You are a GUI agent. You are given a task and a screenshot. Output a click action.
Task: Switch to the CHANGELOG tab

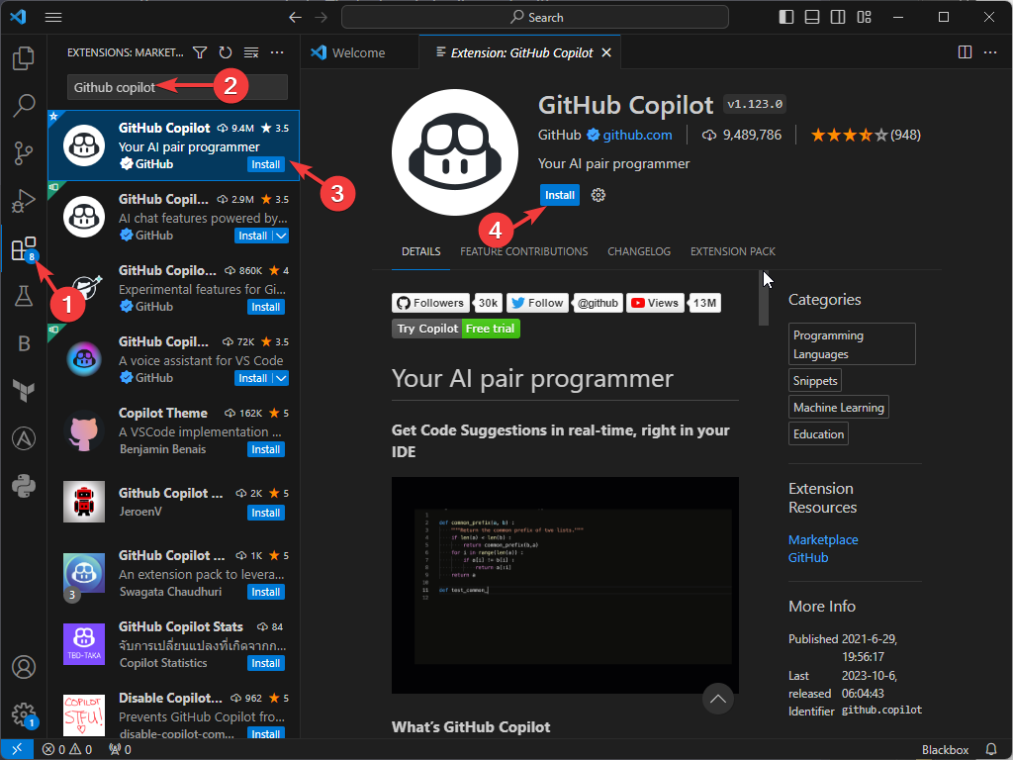click(x=638, y=251)
